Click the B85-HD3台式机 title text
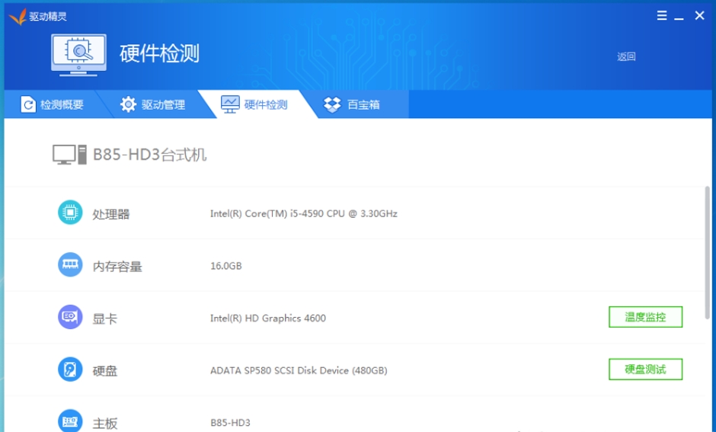The height and width of the screenshot is (432, 716). coord(150,155)
